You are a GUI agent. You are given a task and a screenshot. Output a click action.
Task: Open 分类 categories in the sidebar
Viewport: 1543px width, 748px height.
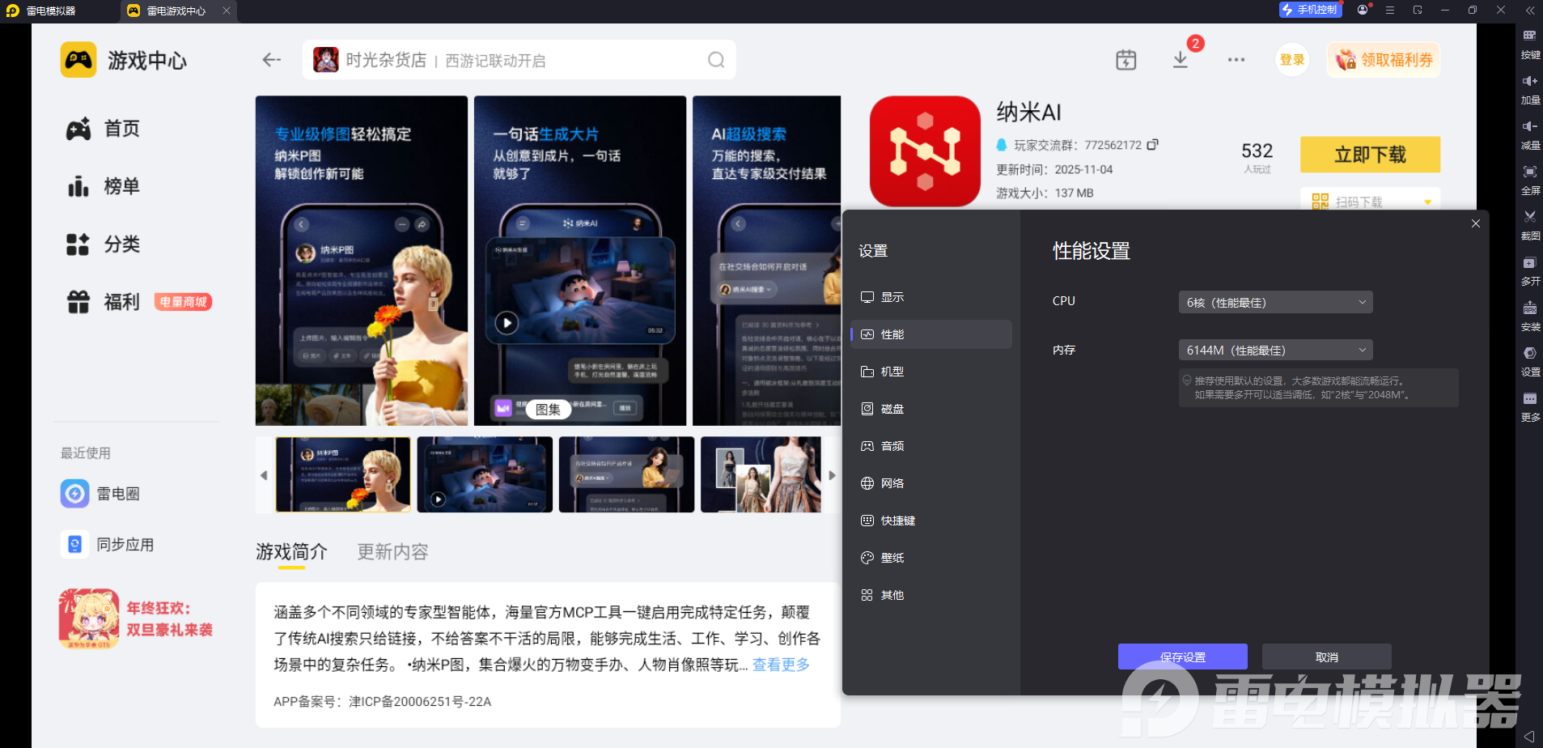[x=104, y=244]
